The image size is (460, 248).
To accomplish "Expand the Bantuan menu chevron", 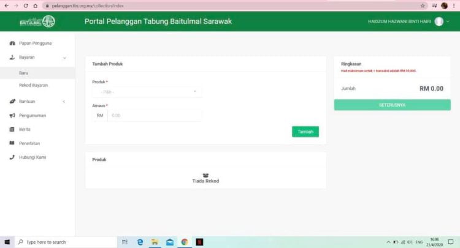I will click(64, 102).
